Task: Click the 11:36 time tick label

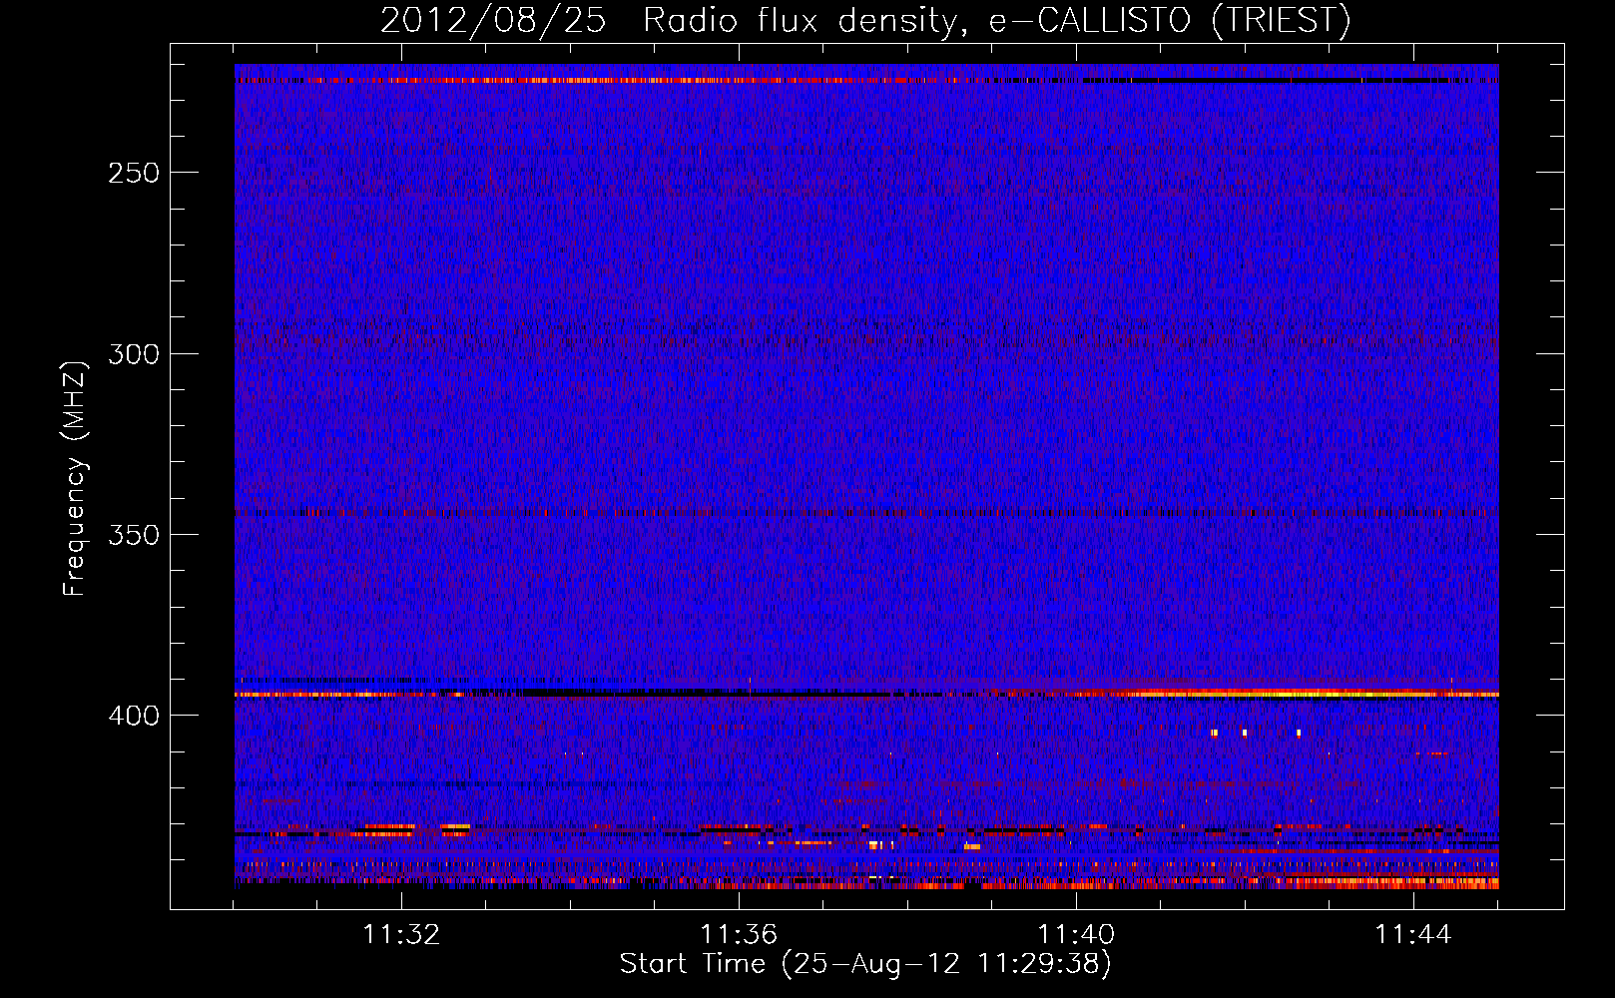Action: point(739,935)
